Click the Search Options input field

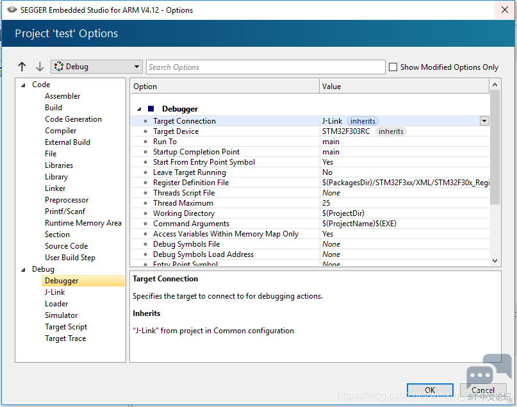[265, 67]
